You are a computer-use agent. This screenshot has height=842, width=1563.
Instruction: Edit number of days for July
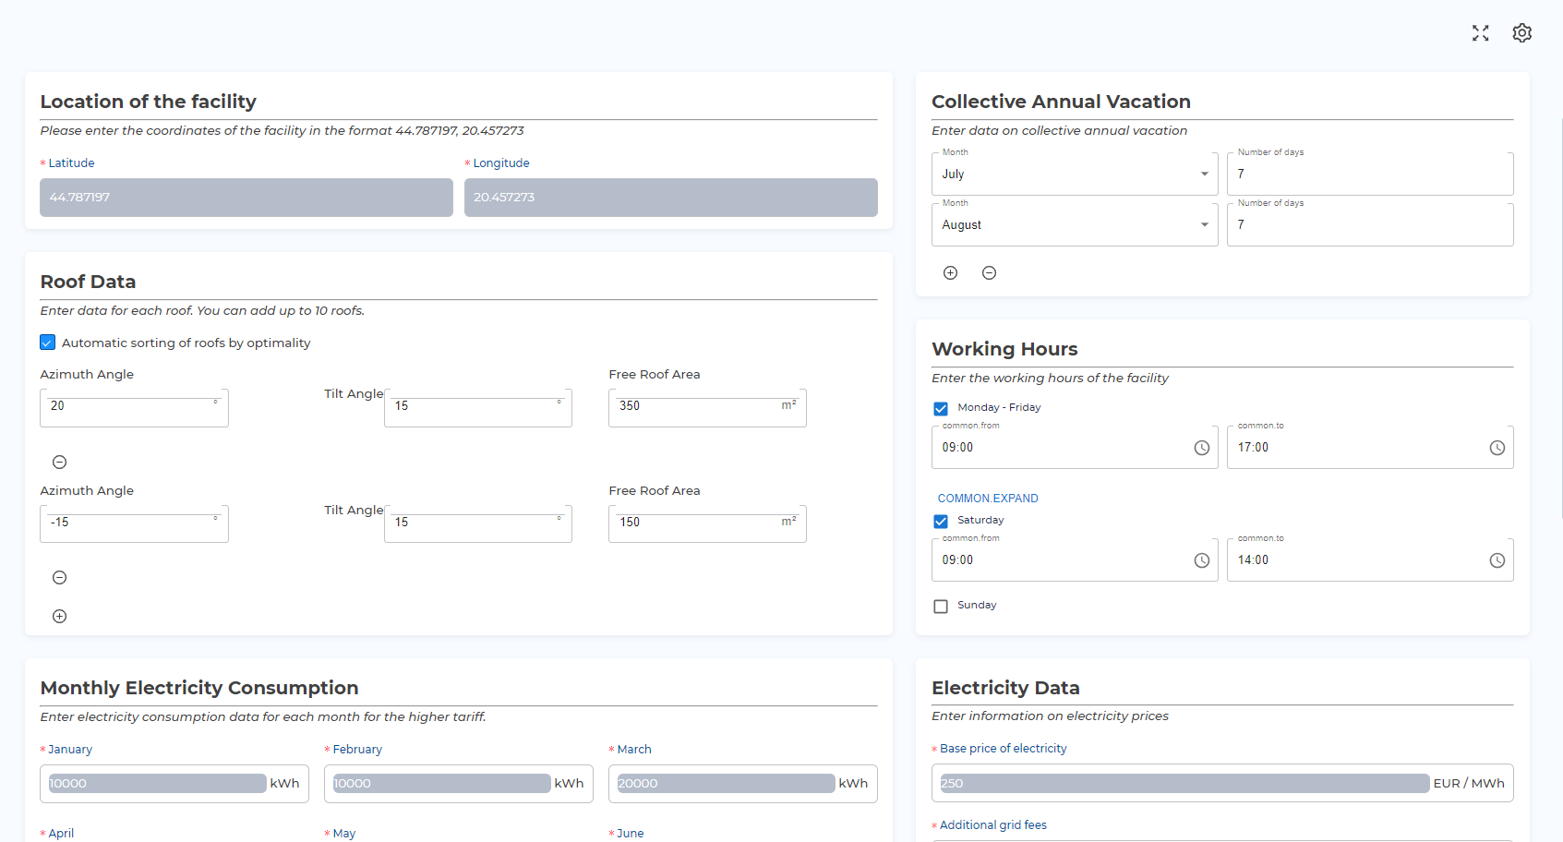click(1370, 174)
